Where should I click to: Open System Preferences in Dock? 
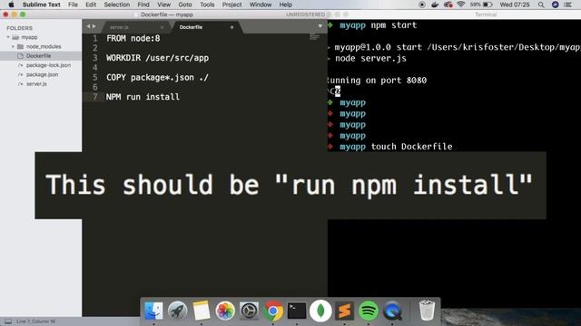tap(249, 311)
